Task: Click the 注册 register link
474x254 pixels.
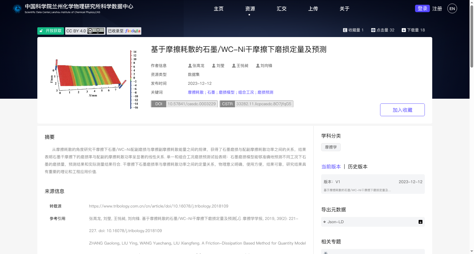Action: coord(437,9)
